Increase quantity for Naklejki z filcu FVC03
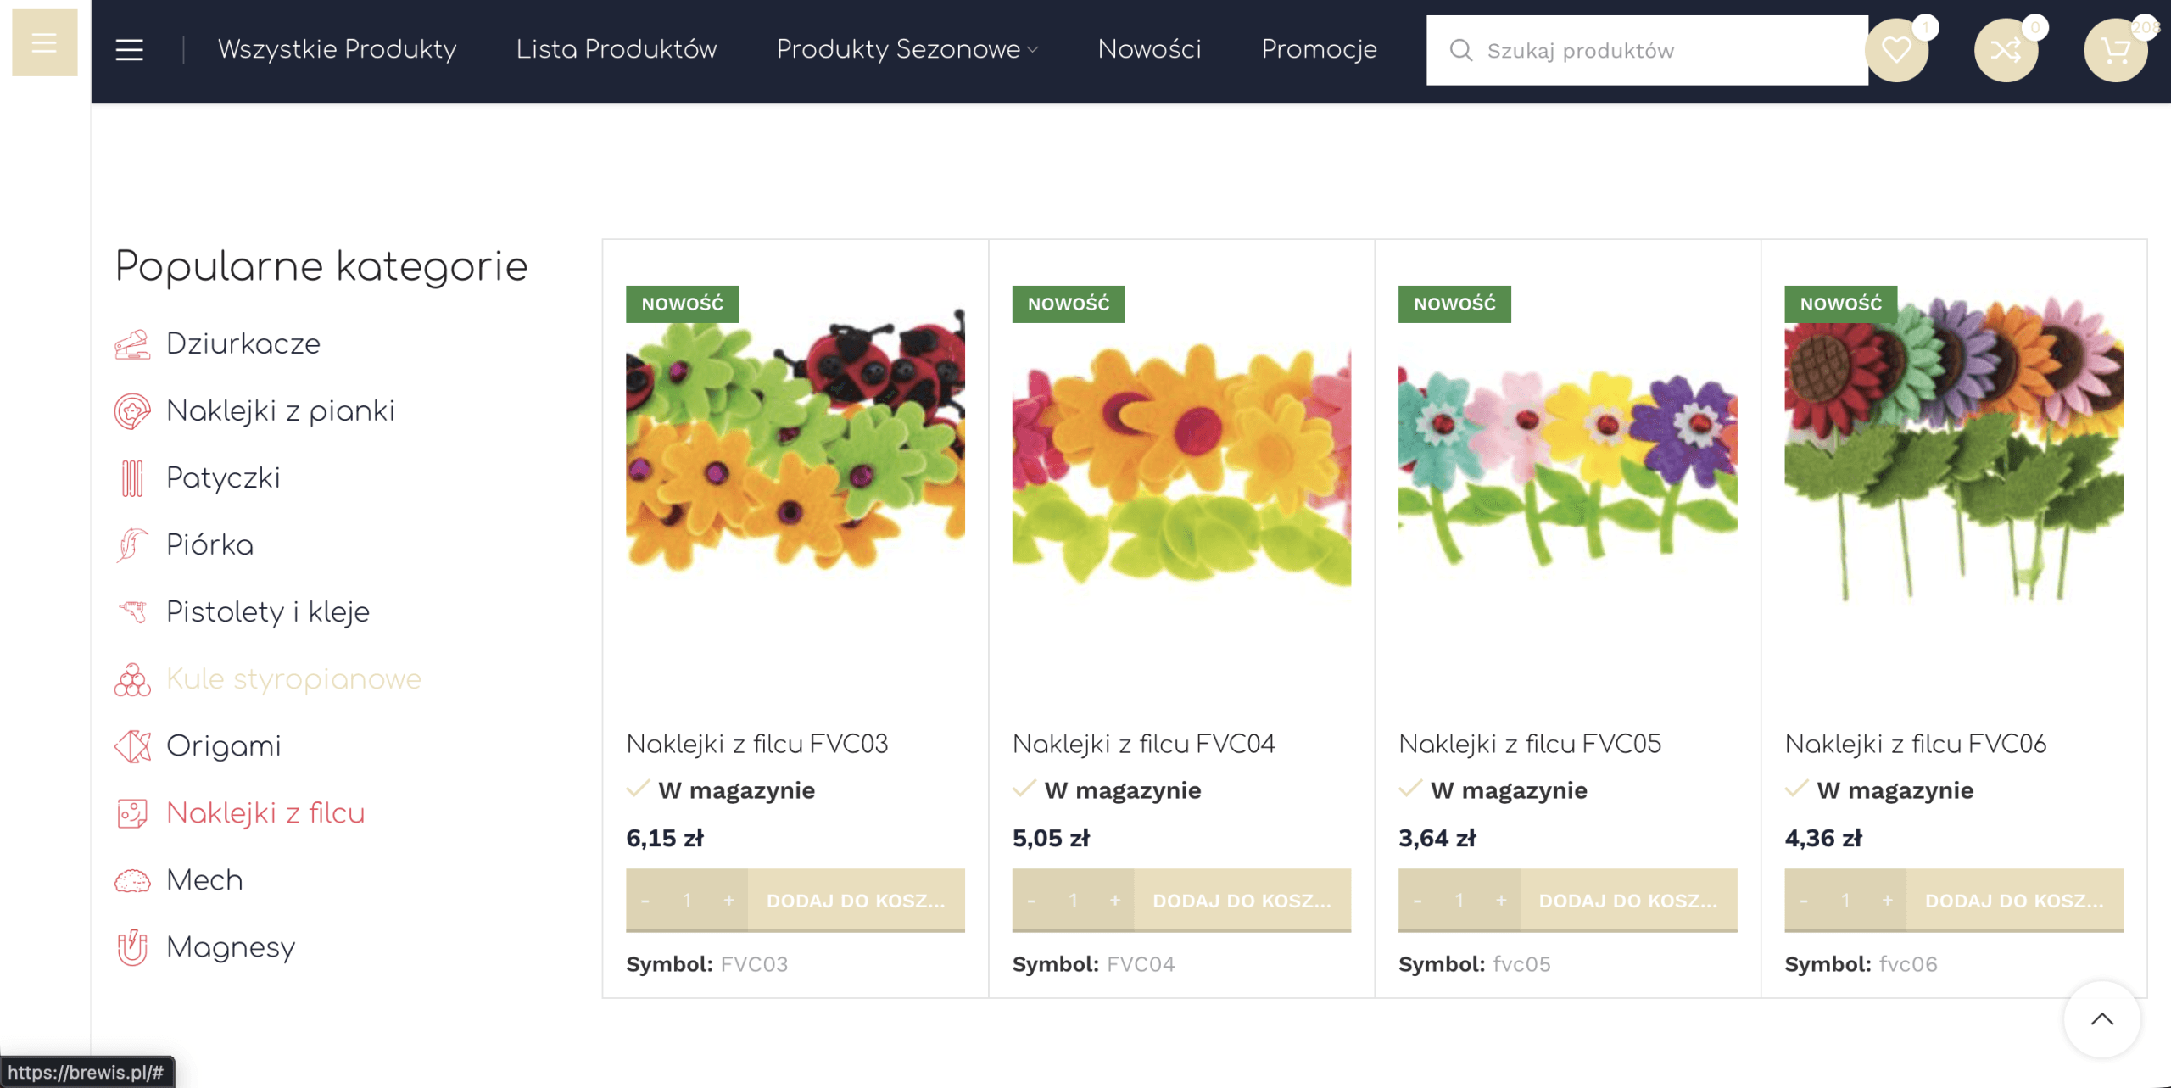 click(728, 901)
